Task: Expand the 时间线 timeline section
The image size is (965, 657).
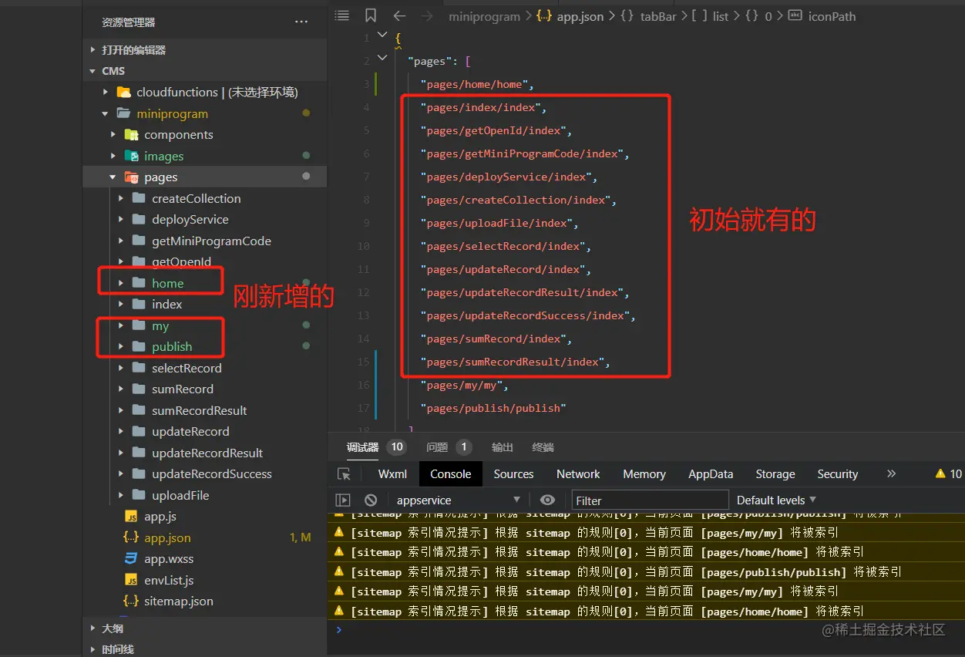Action: click(118, 649)
